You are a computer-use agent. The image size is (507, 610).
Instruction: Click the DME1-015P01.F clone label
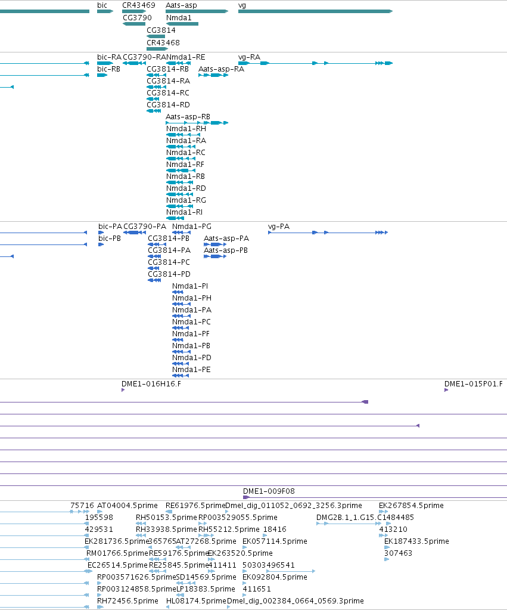click(x=473, y=384)
